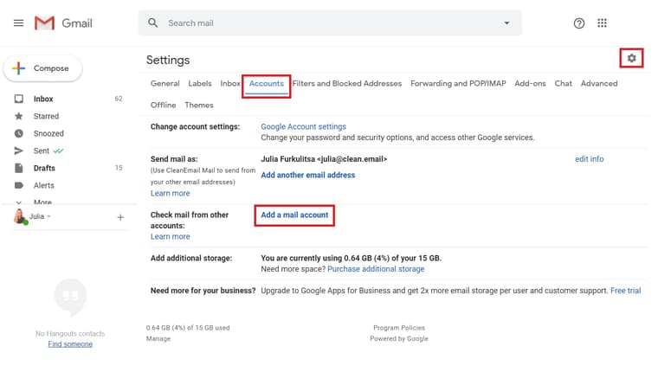658x372 pixels.
Task: Click the settings gear icon
Action: [x=631, y=58]
